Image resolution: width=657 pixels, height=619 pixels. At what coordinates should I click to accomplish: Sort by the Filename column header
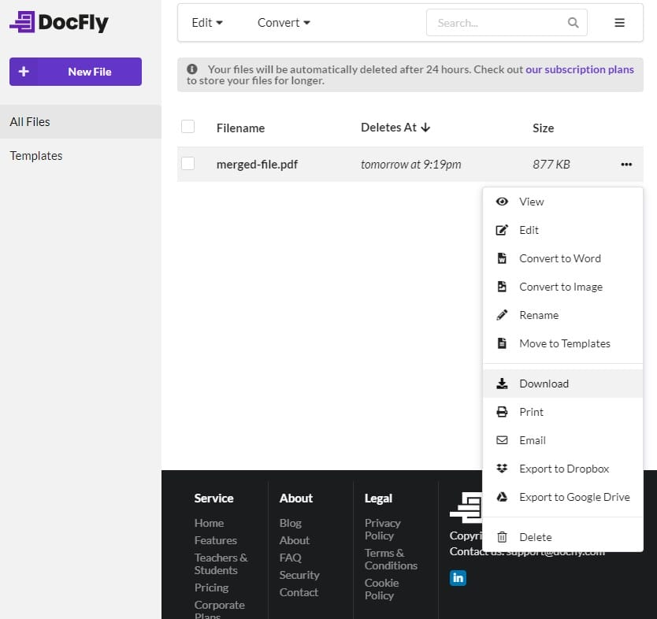240,128
